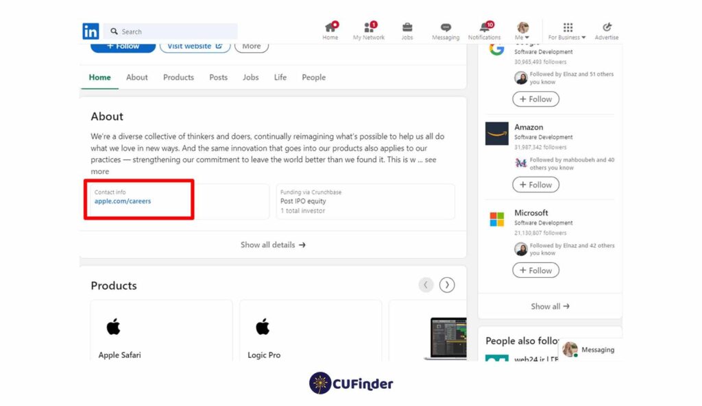Open the Amazon company name link
Screen dimensions: 702x406
[529, 127]
